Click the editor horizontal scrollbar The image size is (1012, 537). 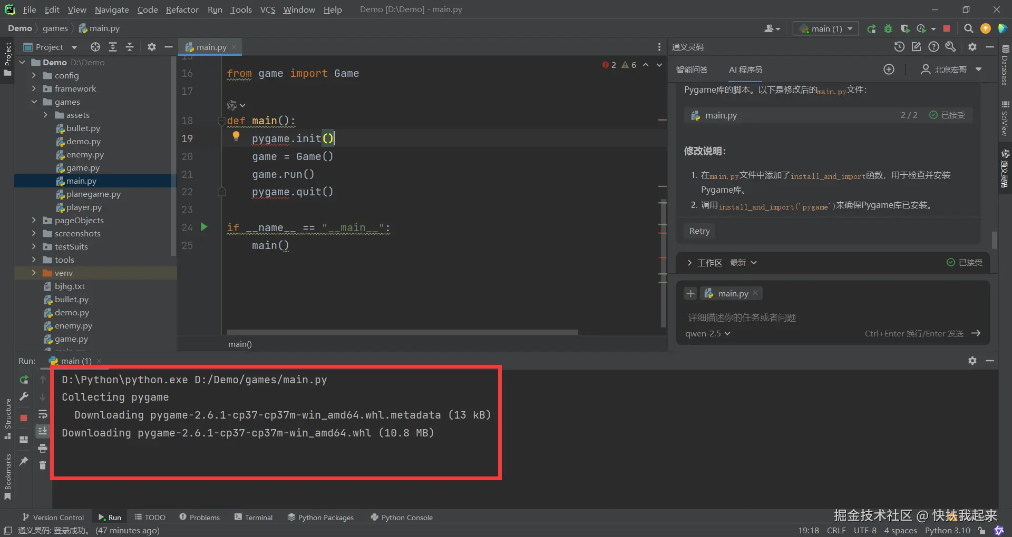[x=402, y=332]
